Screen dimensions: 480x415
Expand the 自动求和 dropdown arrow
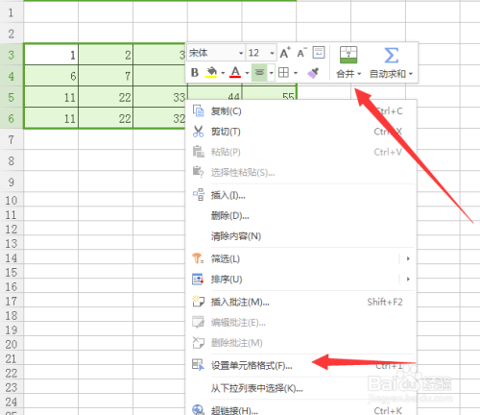pos(411,74)
